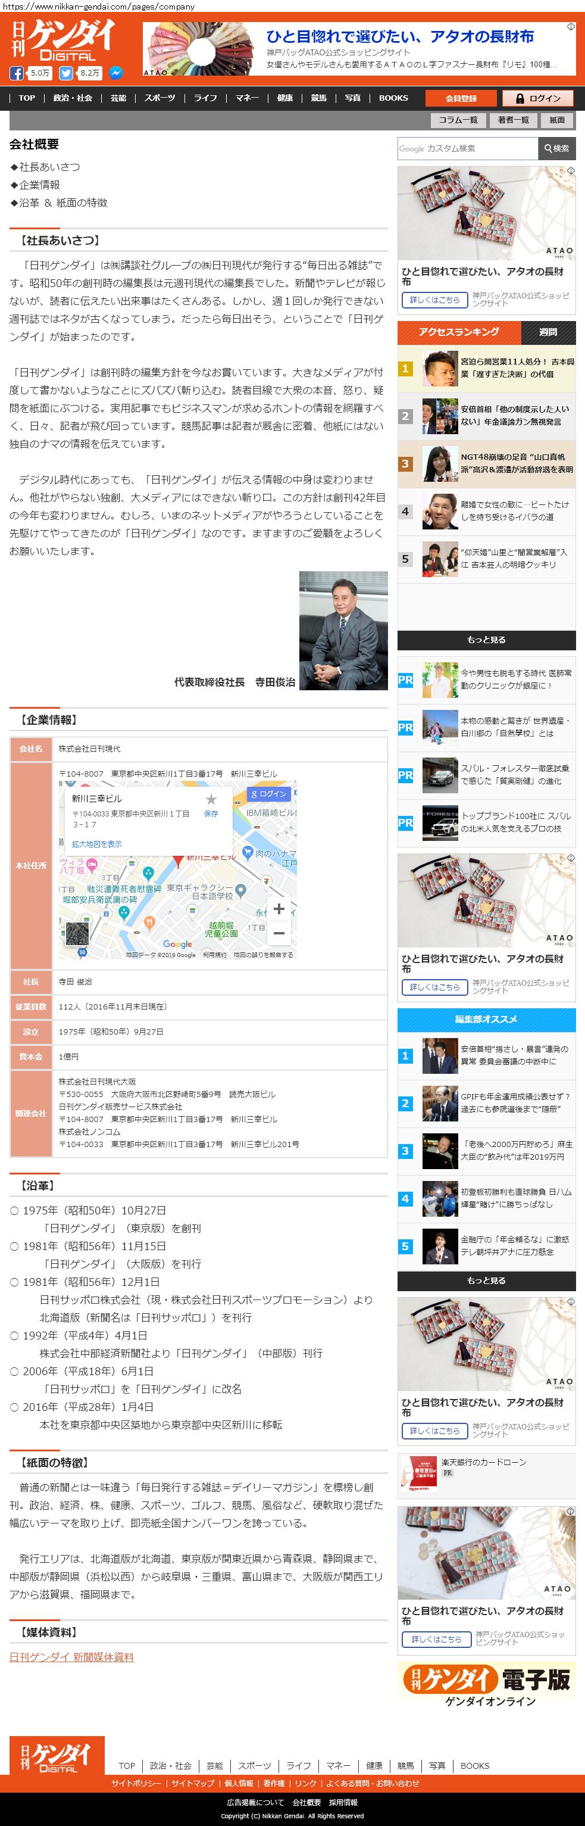The image size is (585, 1826).
Task: Open the 競馬 navigation item
Action: [x=319, y=98]
